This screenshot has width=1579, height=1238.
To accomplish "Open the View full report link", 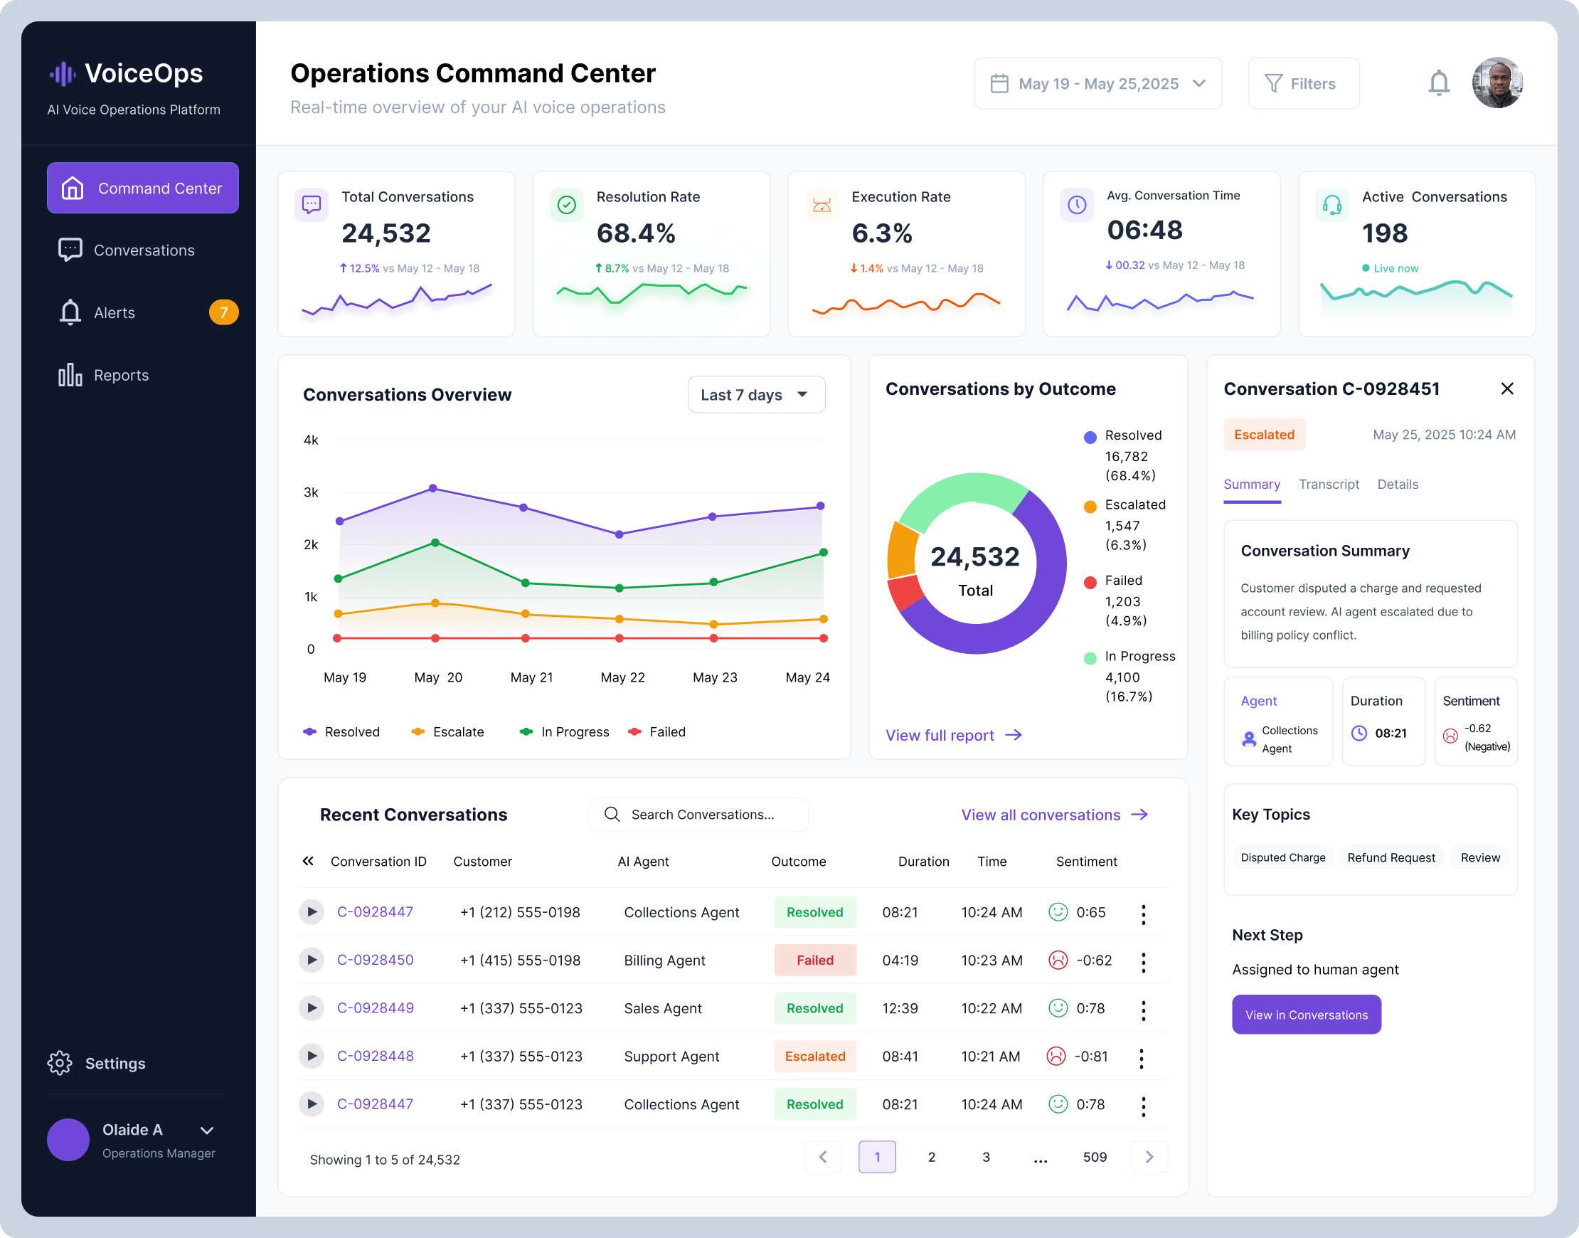I will click(953, 735).
